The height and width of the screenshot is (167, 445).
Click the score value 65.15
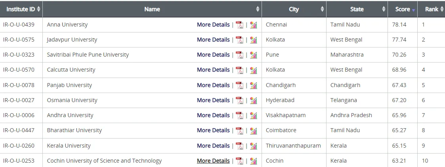pos(399,146)
